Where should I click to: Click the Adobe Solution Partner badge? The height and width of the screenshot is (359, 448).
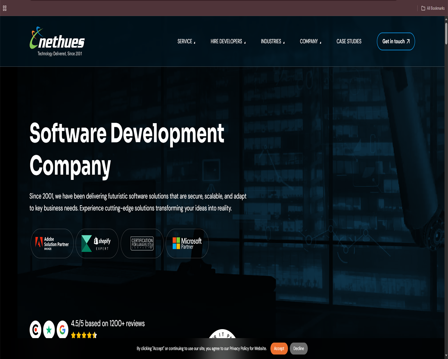52,243
